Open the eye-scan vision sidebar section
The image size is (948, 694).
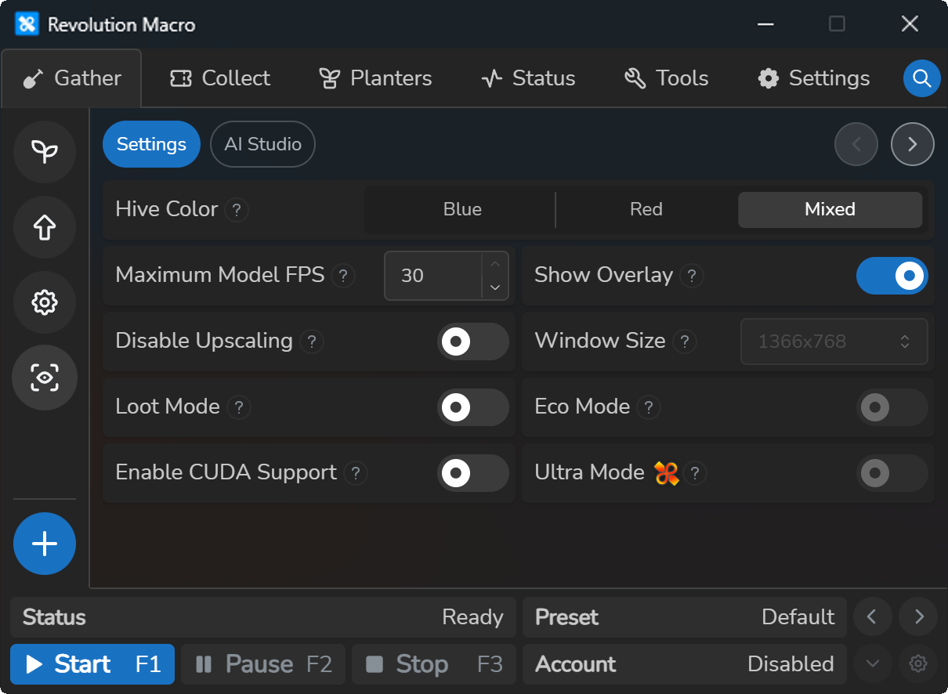click(x=45, y=378)
